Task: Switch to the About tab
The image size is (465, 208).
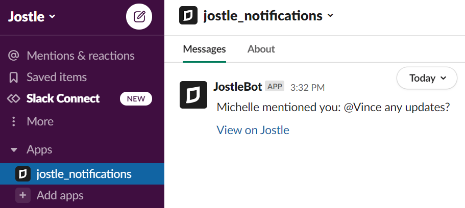Action: coord(261,49)
